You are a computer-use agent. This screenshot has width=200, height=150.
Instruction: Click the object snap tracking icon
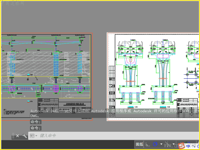pos(167,144)
